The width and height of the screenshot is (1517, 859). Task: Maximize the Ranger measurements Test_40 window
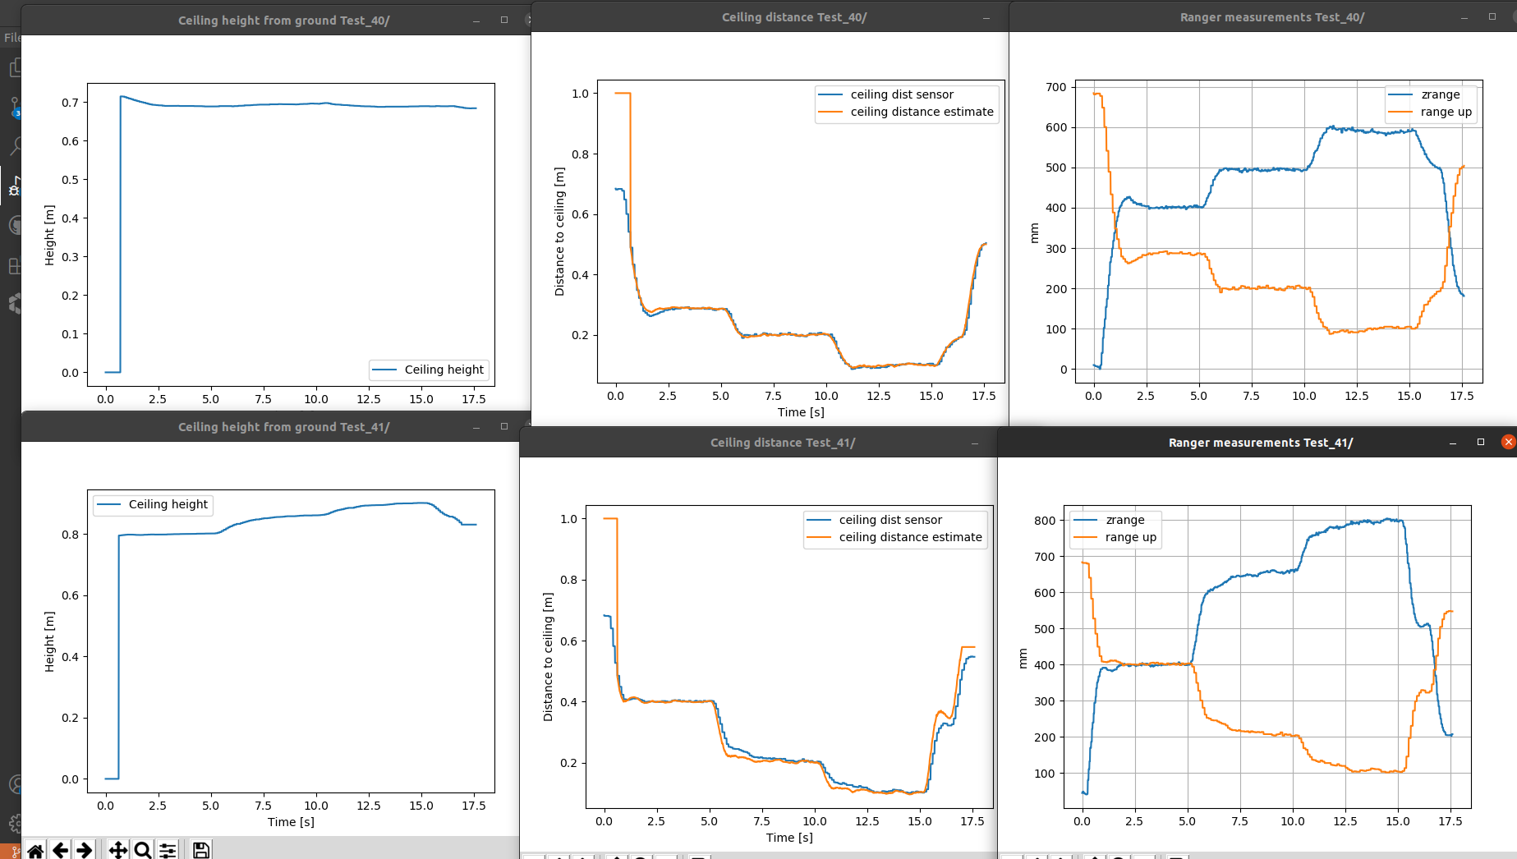click(1492, 16)
